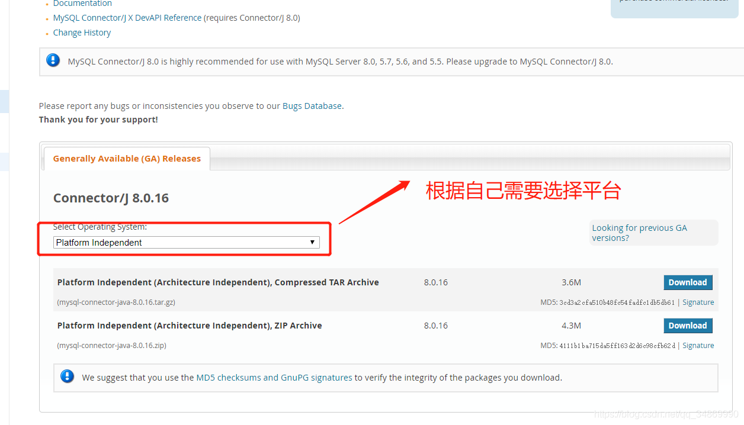Open Looking for previous GA versions link
The width and height of the screenshot is (744, 425).
click(639, 233)
